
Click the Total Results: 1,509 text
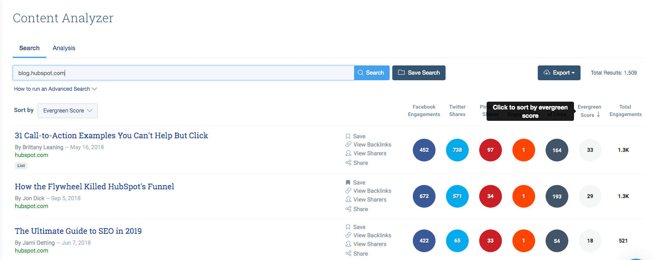(614, 73)
